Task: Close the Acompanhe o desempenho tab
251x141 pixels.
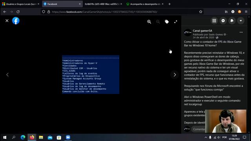Action: [x=162, y=4]
